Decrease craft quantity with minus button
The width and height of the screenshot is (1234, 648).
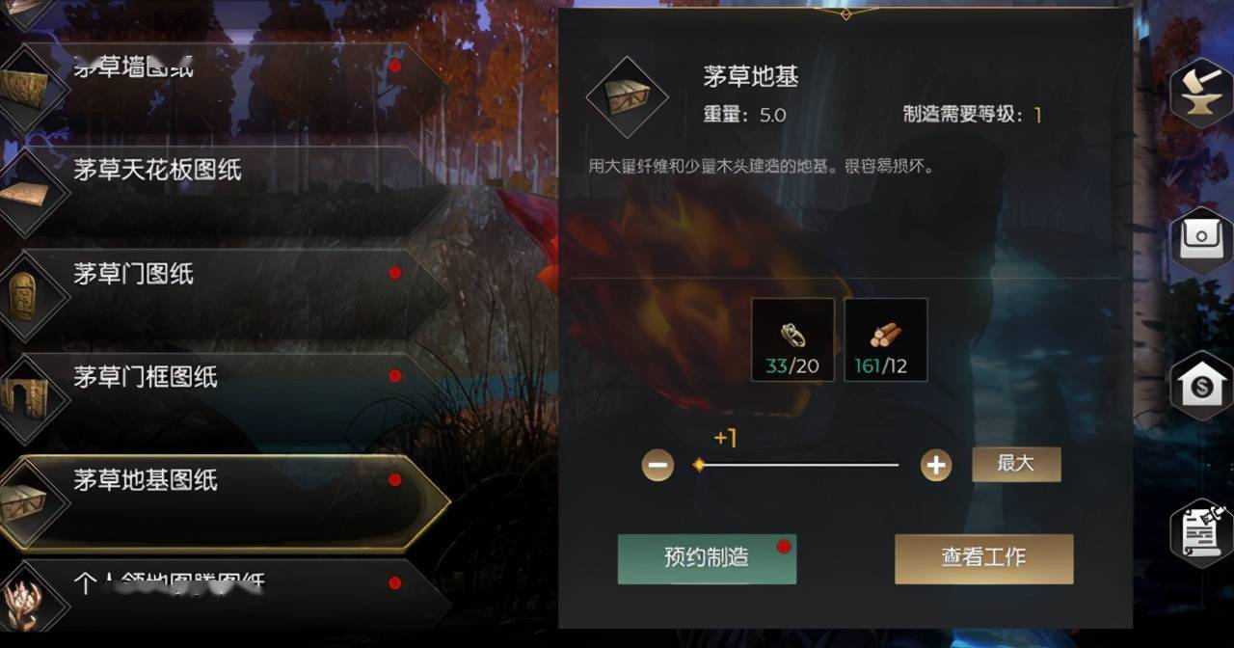(658, 466)
